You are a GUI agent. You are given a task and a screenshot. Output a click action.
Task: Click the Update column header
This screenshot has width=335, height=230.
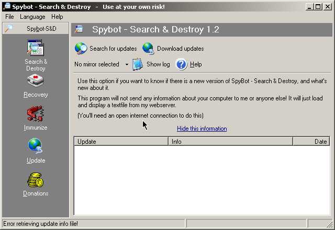[x=121, y=142]
